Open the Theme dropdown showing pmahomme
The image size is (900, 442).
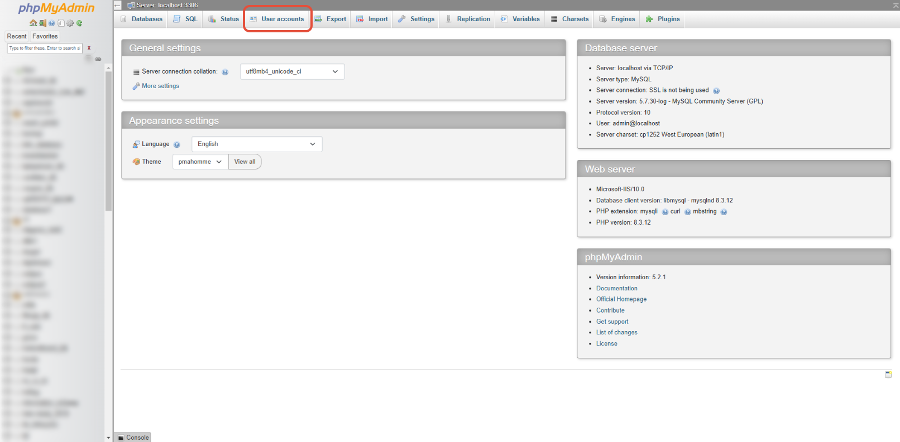tap(200, 162)
